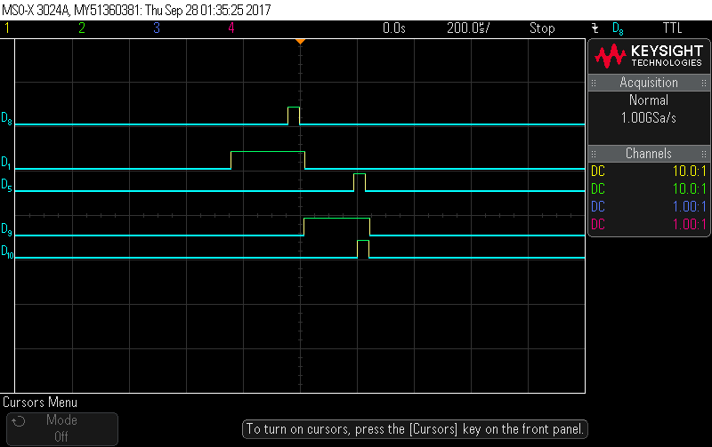
Task: Click the TTL threshold label
Action: [673, 28]
